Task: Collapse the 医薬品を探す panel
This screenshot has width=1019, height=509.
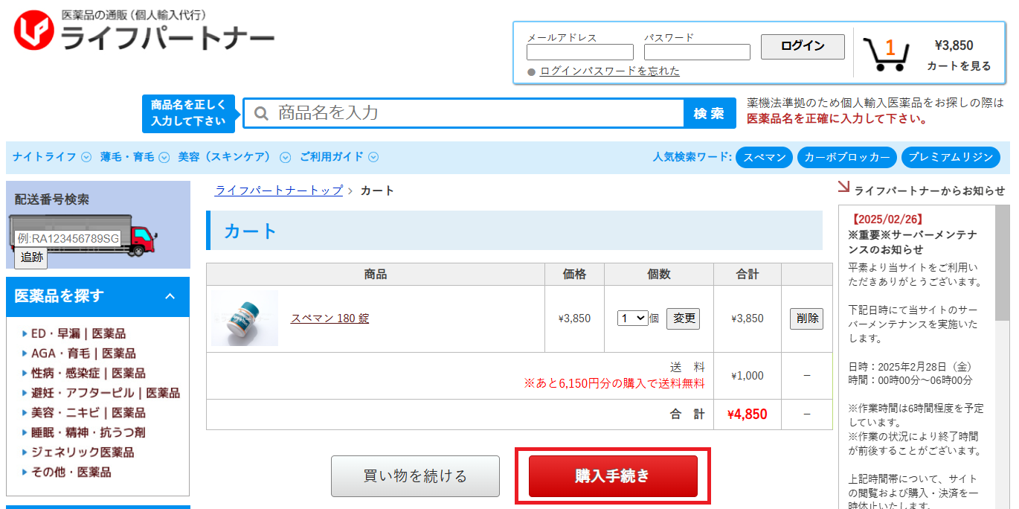Action: pyautogui.click(x=170, y=296)
